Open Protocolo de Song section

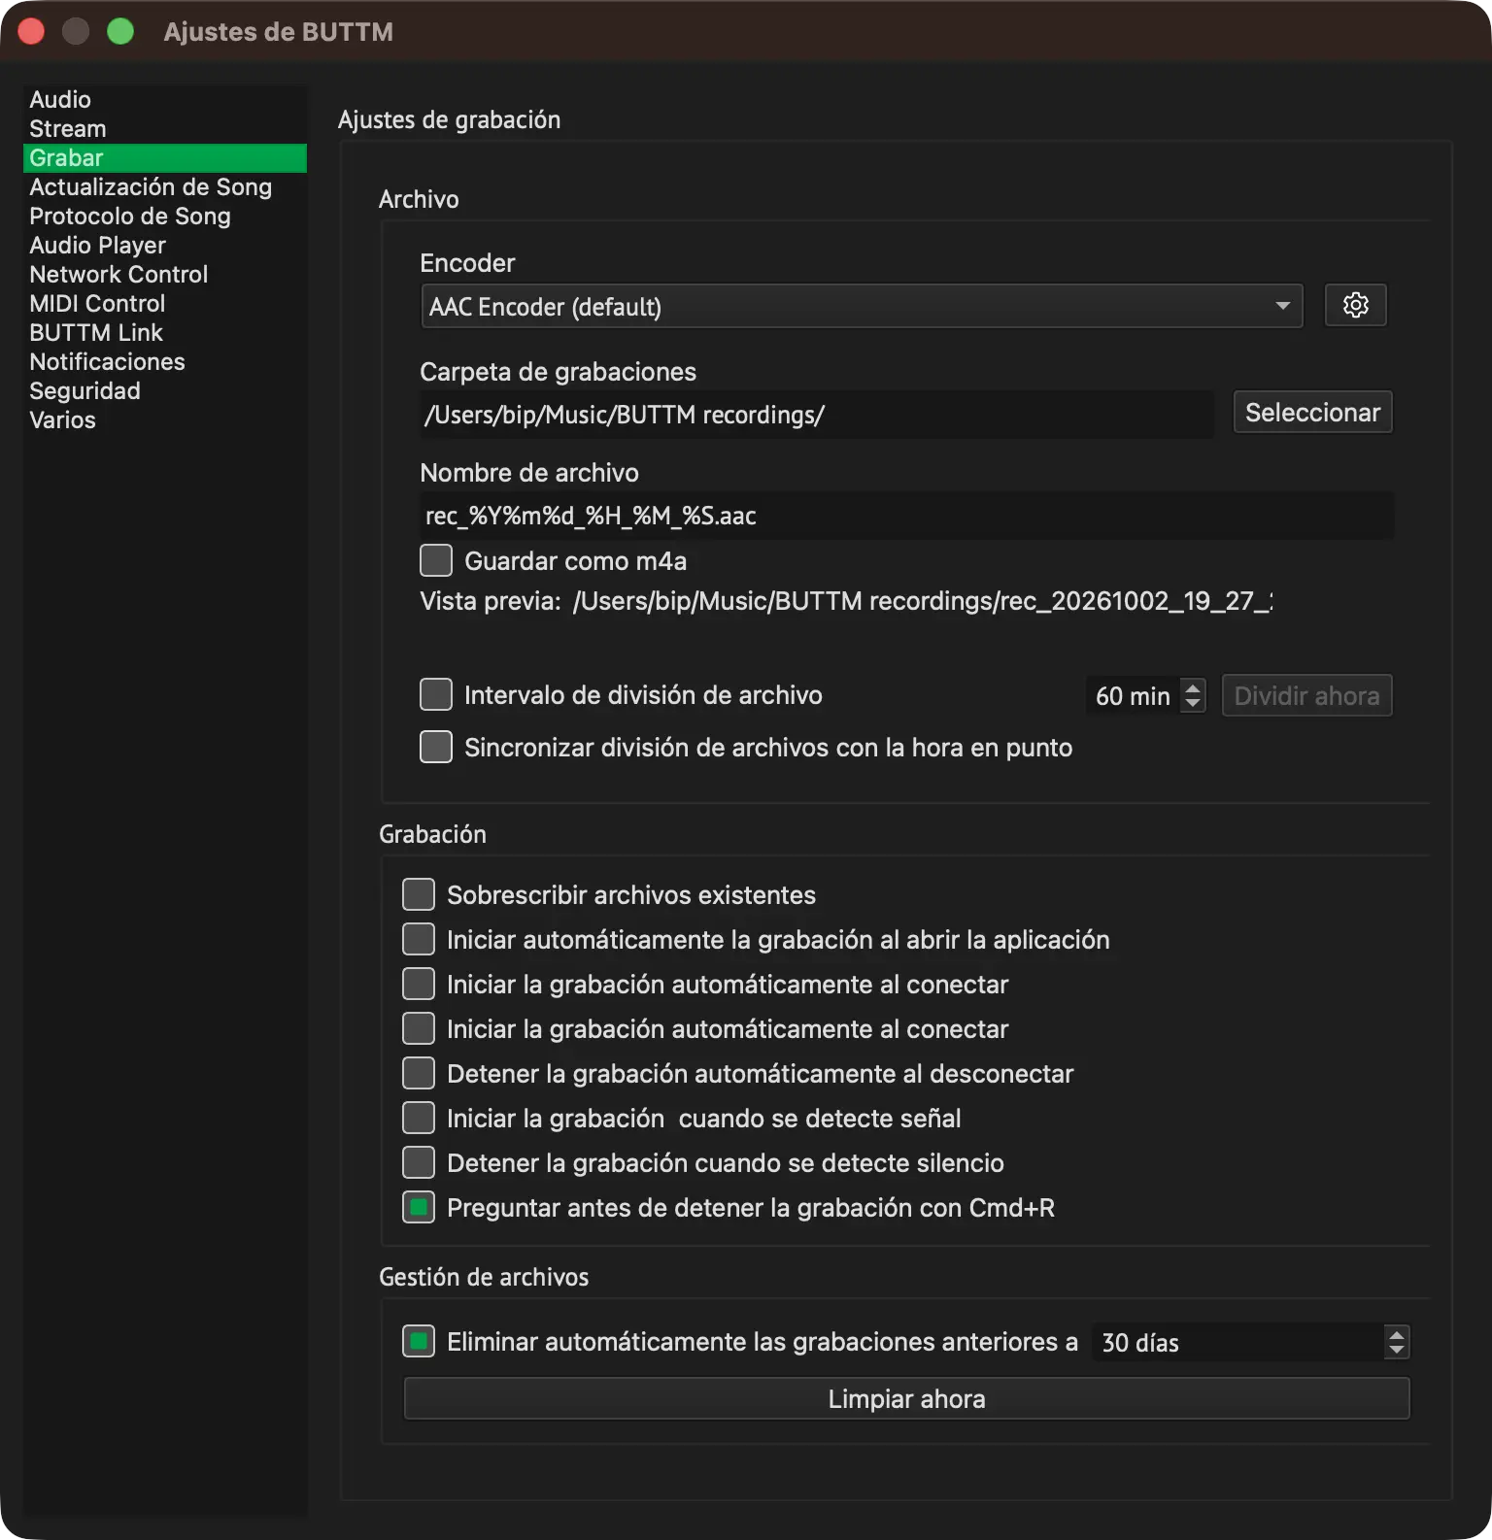pos(165,217)
